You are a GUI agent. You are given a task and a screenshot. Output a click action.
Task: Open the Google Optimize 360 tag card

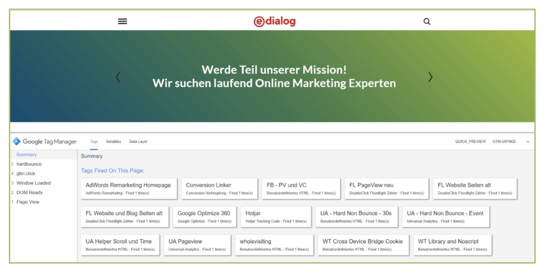point(204,216)
